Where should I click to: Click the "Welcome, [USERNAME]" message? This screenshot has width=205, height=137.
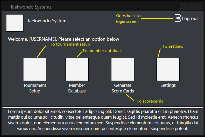[63, 39]
